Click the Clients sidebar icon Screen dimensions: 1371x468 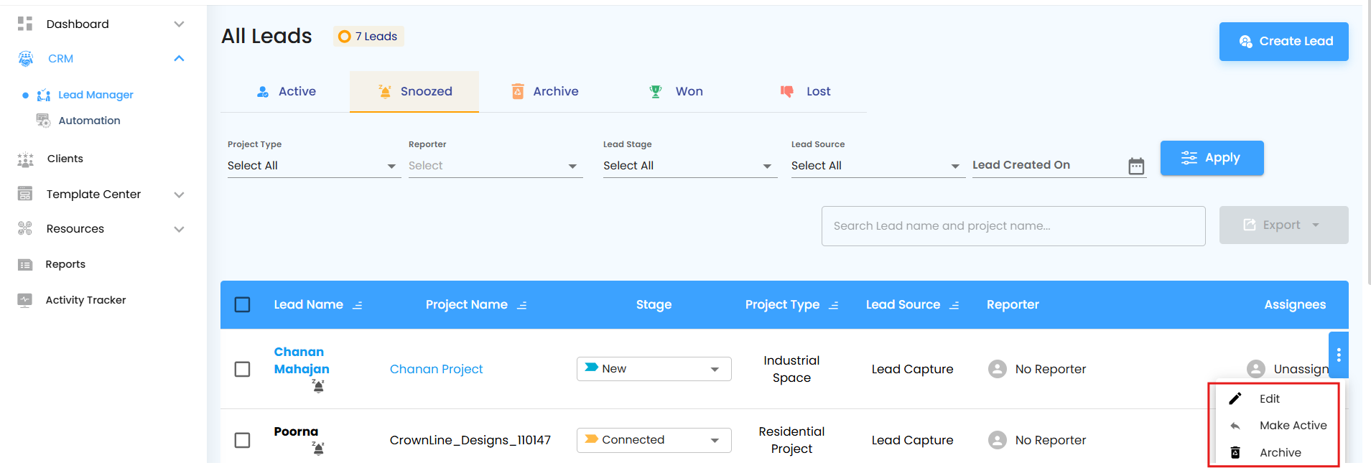point(25,159)
